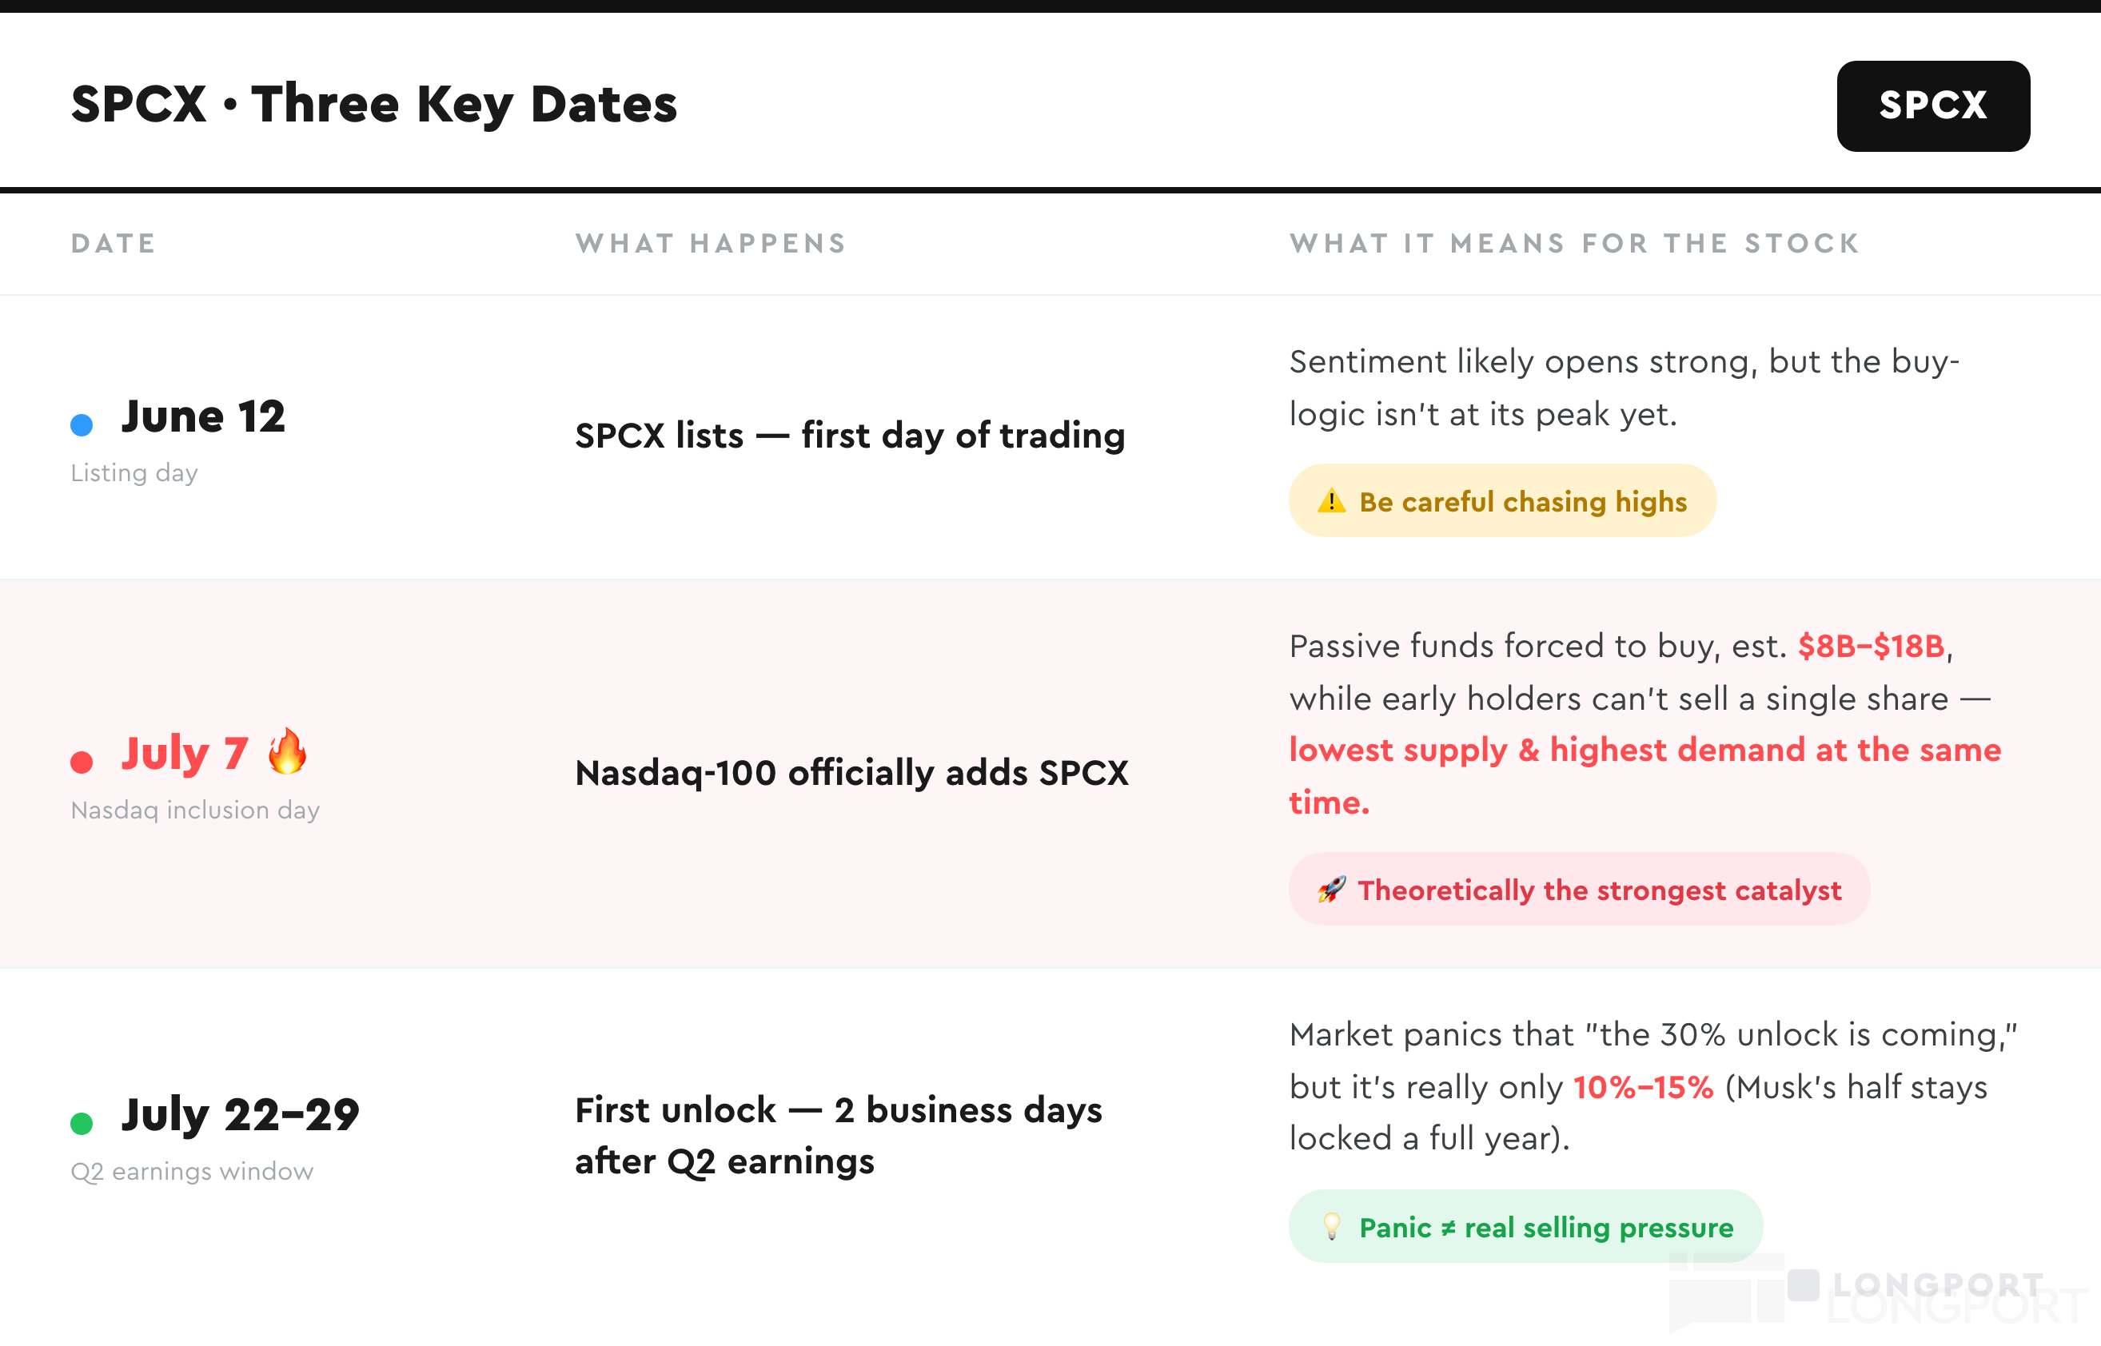Click the light bulb icon in the panic tag
The width and height of the screenshot is (2101, 1346).
1331,1226
